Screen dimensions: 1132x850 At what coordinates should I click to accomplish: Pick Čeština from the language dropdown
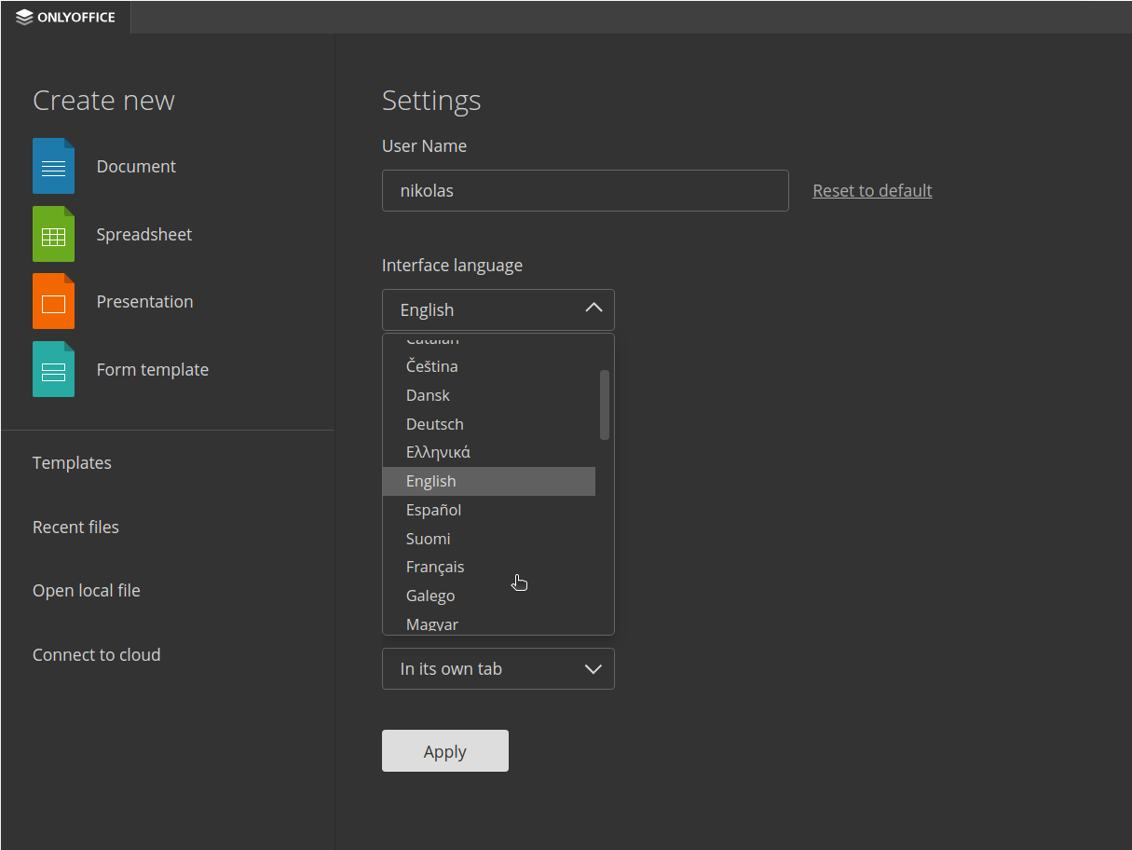431,366
